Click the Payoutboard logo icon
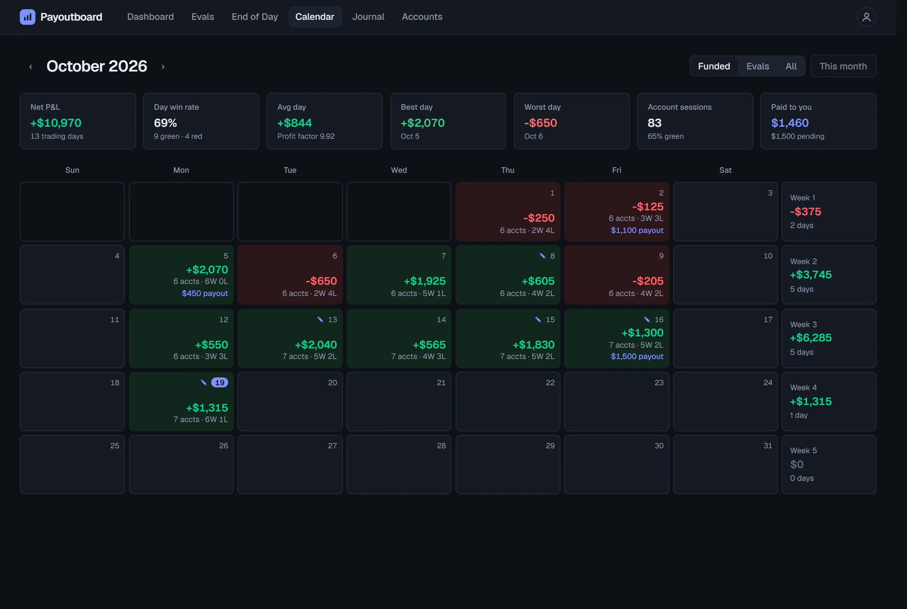This screenshot has height=609, width=907. (x=27, y=17)
